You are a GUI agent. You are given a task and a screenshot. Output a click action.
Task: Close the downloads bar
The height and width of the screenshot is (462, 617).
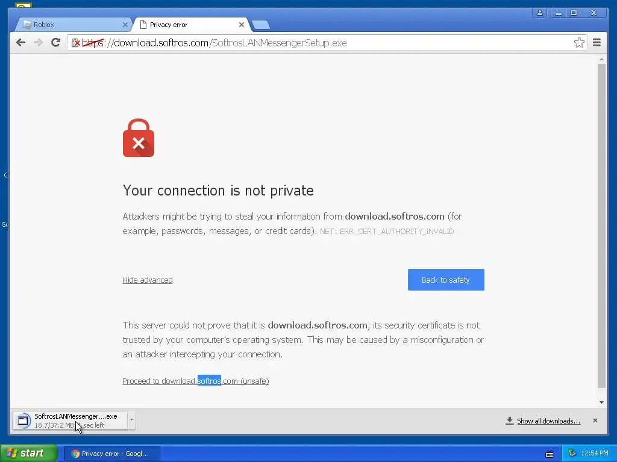click(x=595, y=420)
